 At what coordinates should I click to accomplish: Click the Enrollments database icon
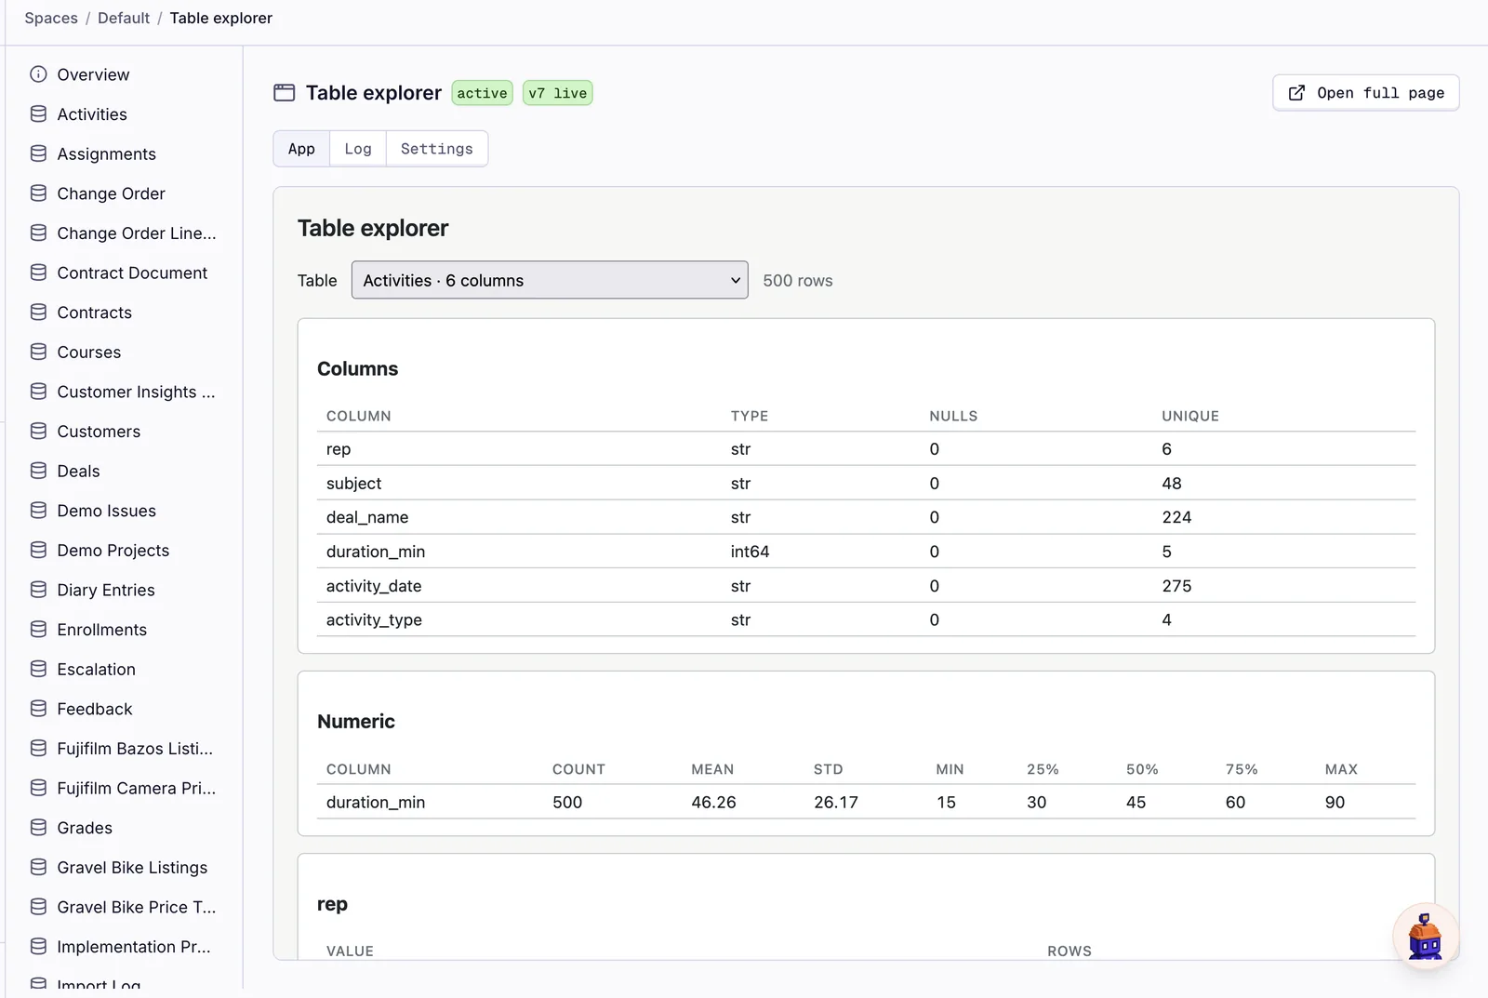[38, 630]
